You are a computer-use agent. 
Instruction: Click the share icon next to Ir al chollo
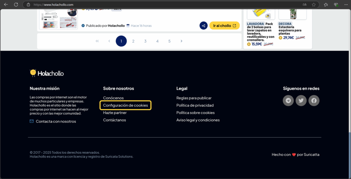pos(204,26)
